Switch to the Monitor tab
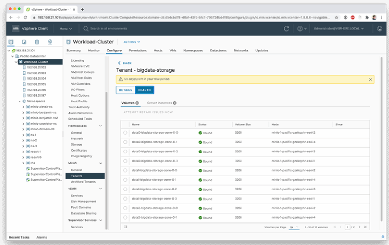 pyautogui.click(x=94, y=50)
